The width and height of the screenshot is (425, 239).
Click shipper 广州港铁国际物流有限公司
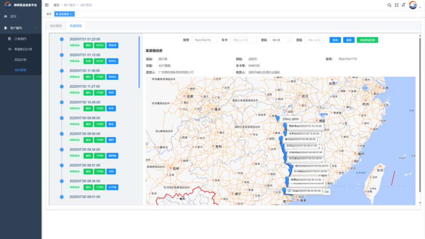176,73
